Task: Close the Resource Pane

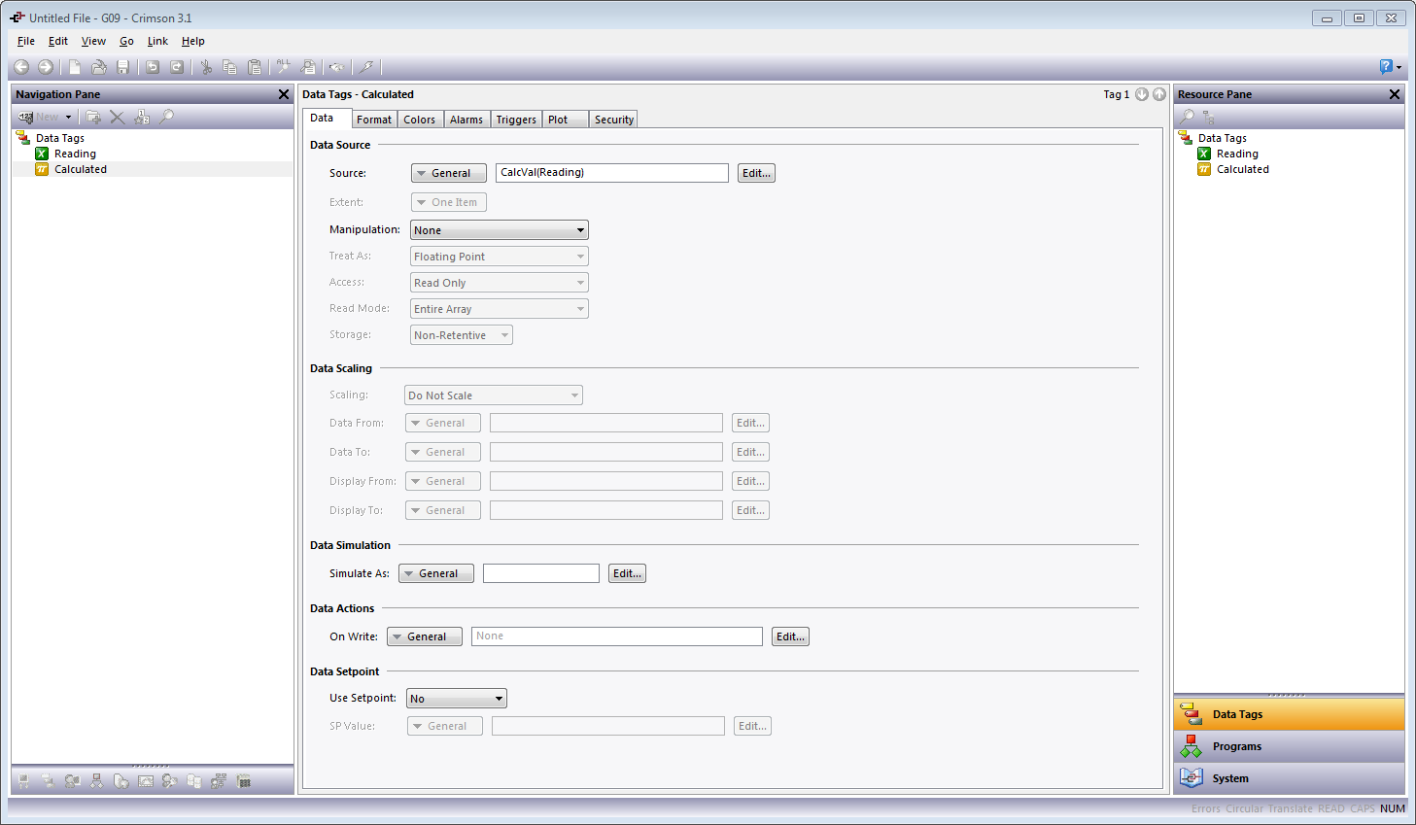Action: click(x=1395, y=94)
